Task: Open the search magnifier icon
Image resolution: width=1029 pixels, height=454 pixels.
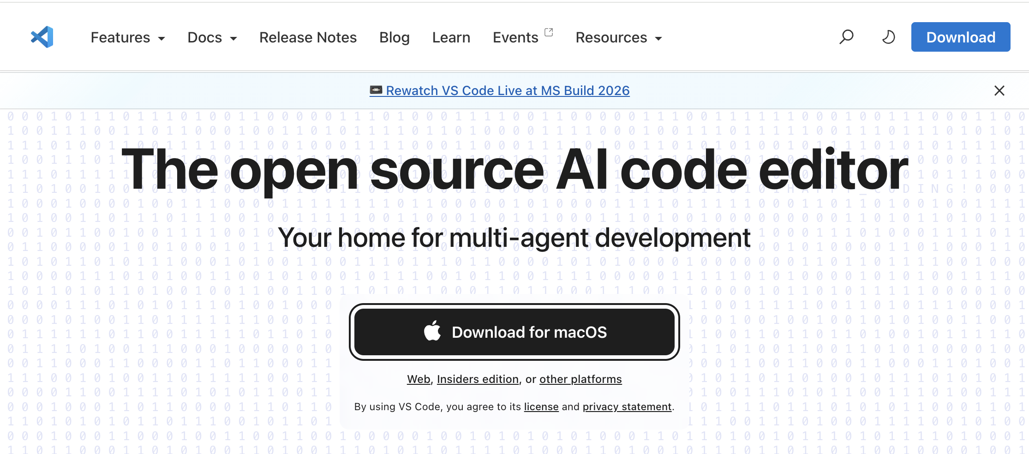Action: coord(846,37)
